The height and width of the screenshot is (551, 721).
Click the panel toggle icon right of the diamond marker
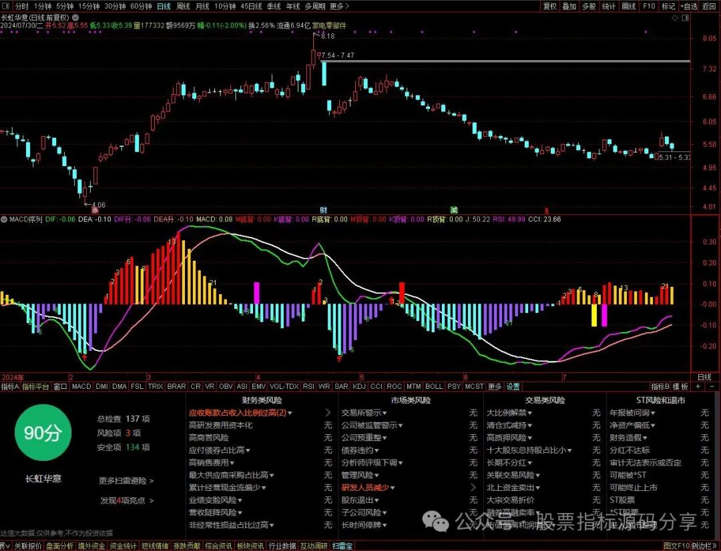click(x=686, y=18)
